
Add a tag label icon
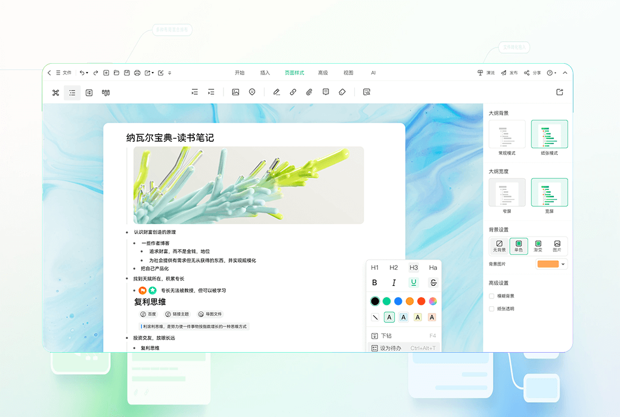pos(342,92)
